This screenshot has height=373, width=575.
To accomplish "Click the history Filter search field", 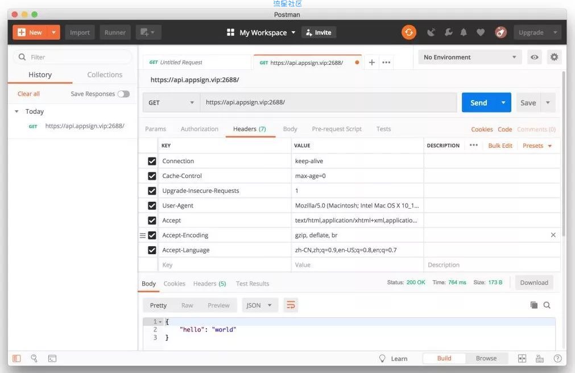I will point(73,57).
